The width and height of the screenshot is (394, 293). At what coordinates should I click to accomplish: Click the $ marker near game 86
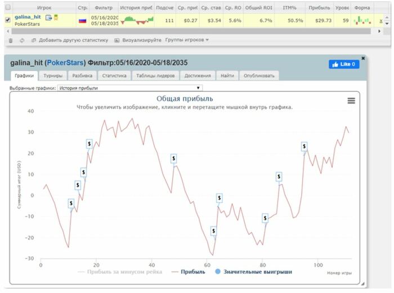coord(279,177)
